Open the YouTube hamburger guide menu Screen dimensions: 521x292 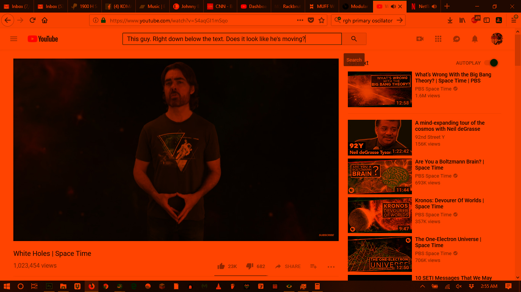coord(14,39)
